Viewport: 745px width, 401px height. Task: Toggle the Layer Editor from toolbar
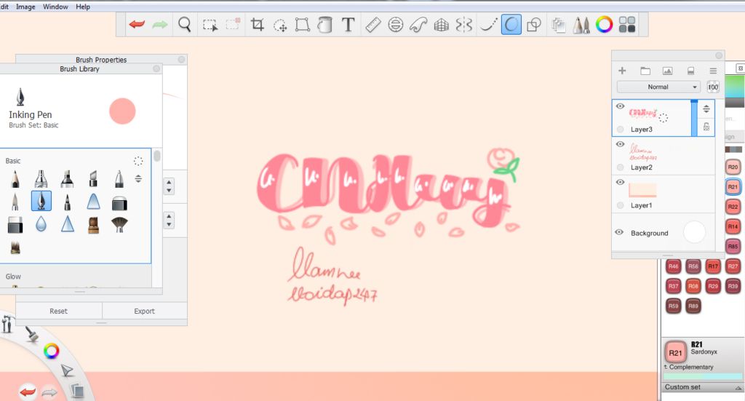coord(559,25)
